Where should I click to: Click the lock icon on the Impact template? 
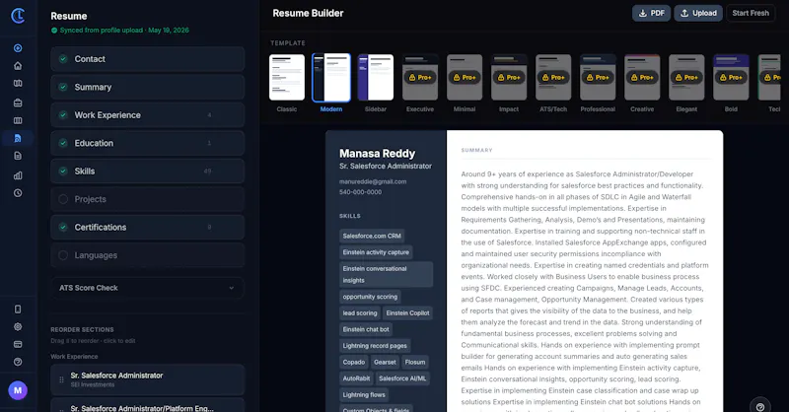point(501,78)
